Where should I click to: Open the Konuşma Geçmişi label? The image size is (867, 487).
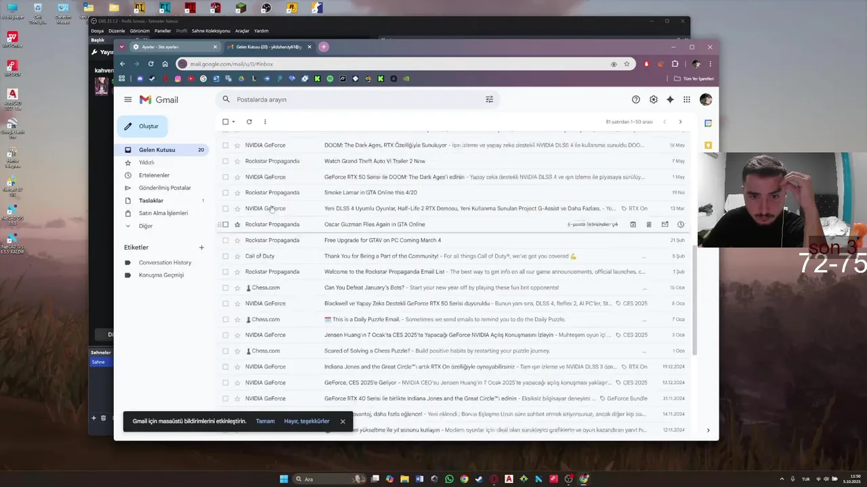(x=161, y=275)
